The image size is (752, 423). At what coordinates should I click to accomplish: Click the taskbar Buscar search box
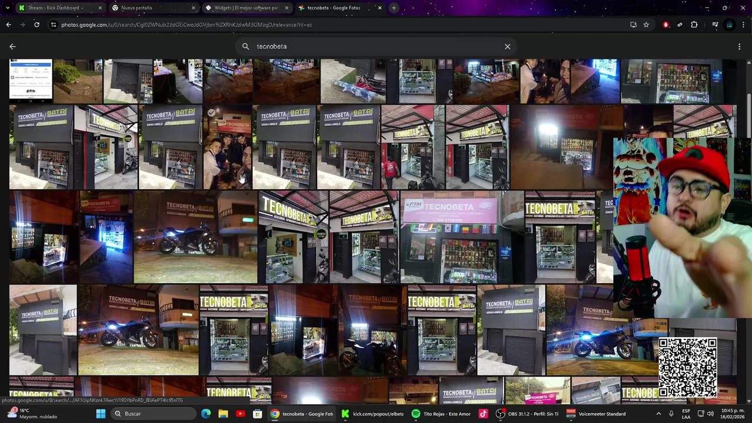click(153, 414)
